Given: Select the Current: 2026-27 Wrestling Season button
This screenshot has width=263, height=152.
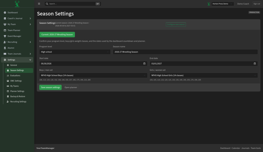Looking at the screenshot, I should point(57,35).
